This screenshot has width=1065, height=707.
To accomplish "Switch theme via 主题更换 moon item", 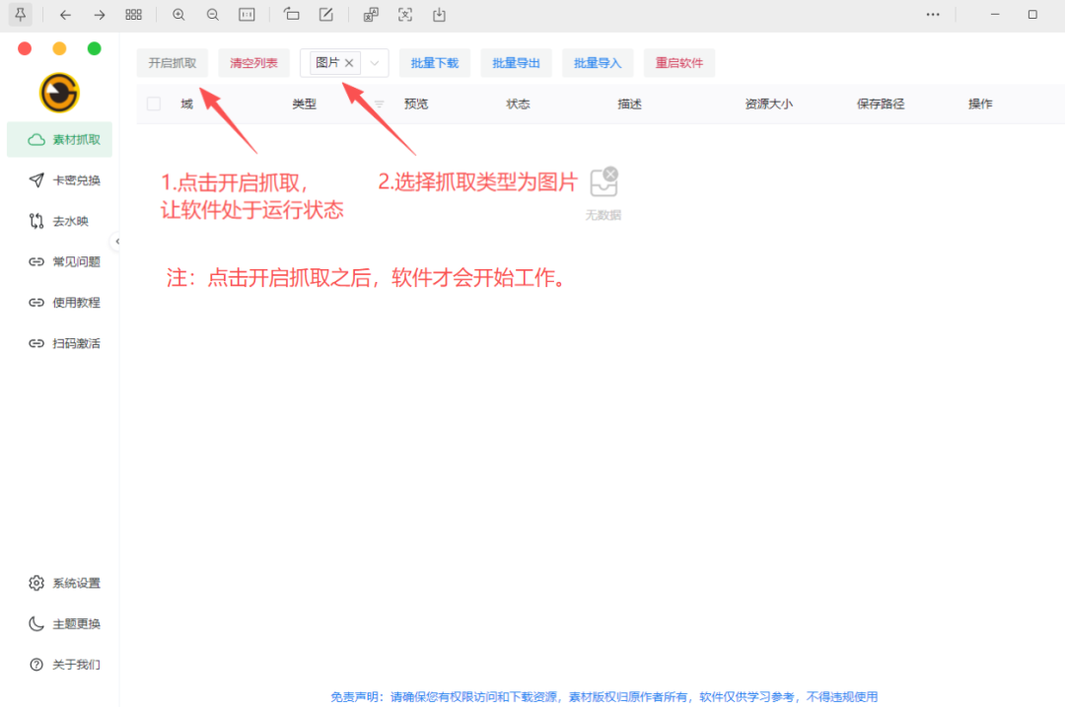I will [65, 623].
